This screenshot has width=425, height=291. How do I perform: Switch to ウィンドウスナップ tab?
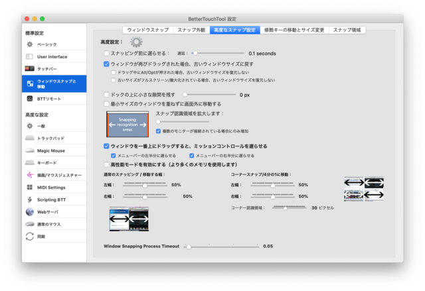point(148,30)
